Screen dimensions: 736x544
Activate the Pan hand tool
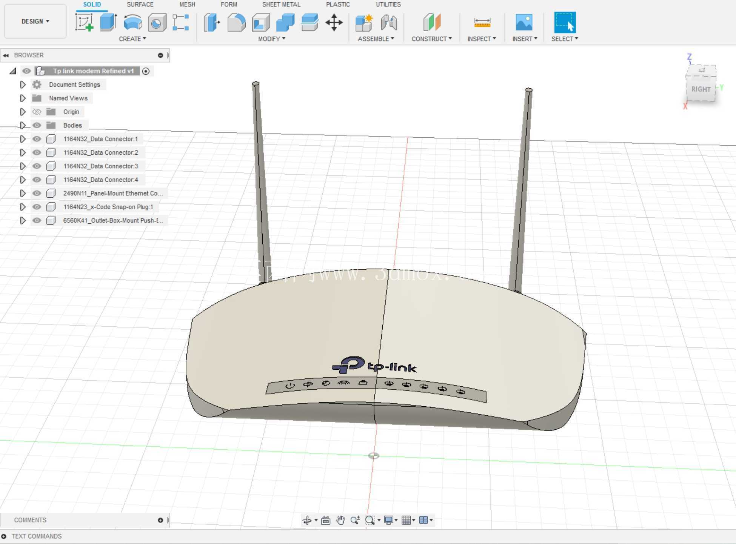pyautogui.click(x=340, y=521)
